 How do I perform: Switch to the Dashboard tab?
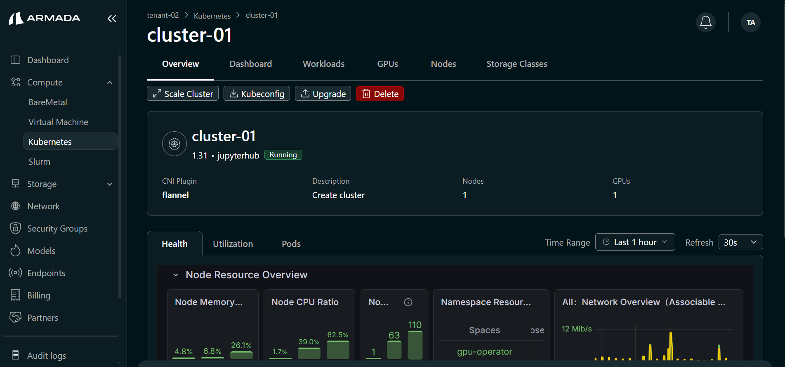[x=251, y=64]
